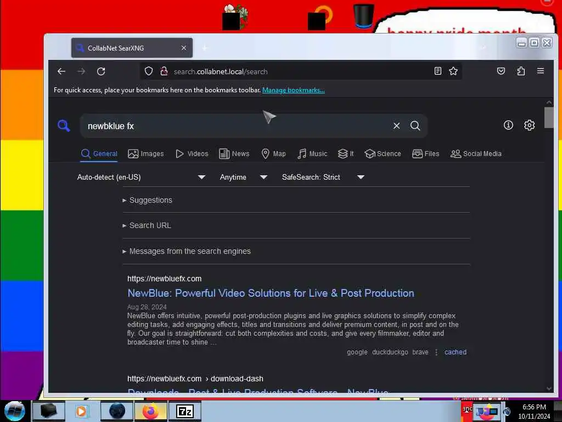Open SearXNG preferences gear icon

(530, 125)
